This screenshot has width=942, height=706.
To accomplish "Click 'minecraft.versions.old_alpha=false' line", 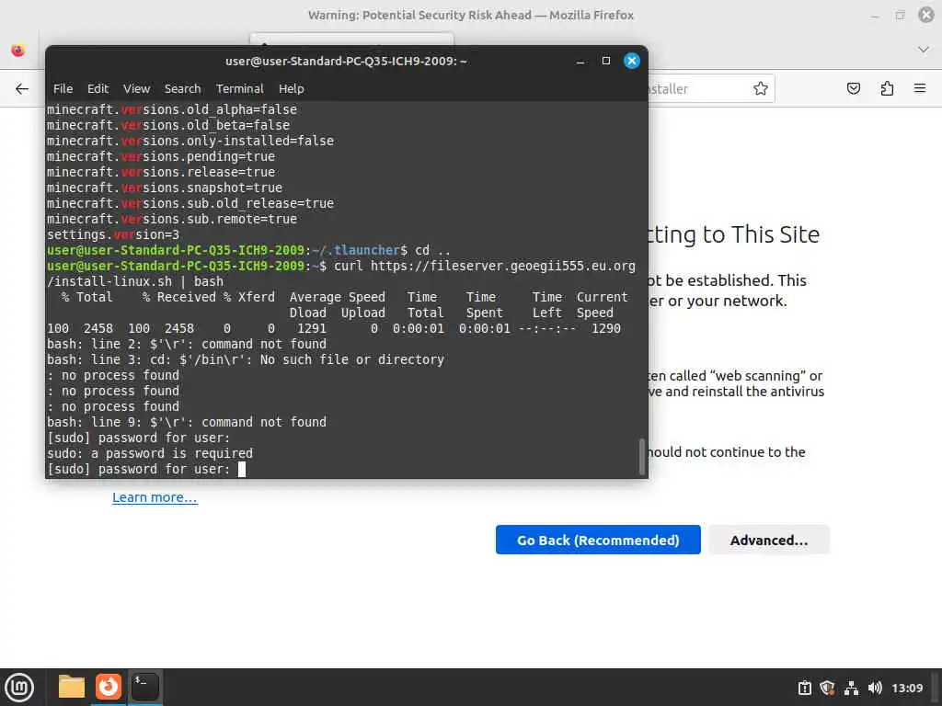I will tap(172, 110).
